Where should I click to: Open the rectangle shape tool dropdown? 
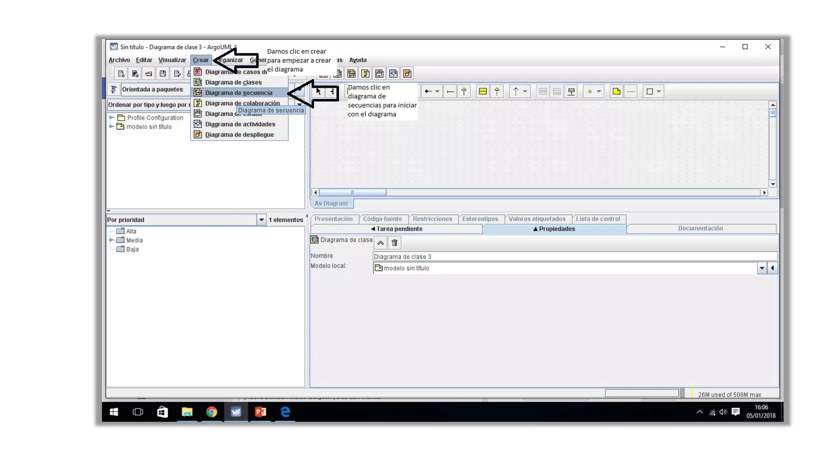point(659,91)
